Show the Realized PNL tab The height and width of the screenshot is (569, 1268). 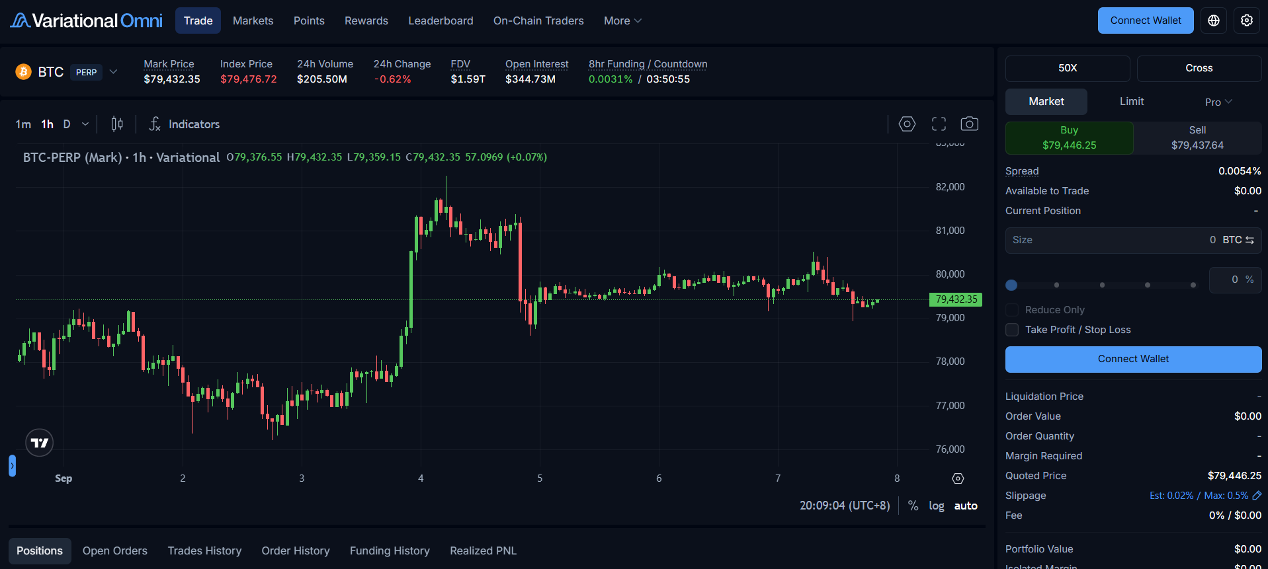(484, 550)
